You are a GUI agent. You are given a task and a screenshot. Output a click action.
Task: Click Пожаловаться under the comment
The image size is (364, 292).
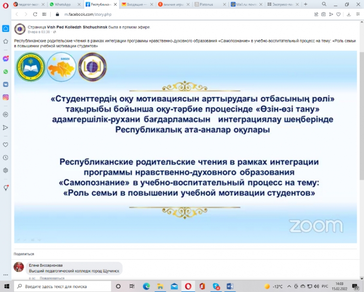click(52, 278)
